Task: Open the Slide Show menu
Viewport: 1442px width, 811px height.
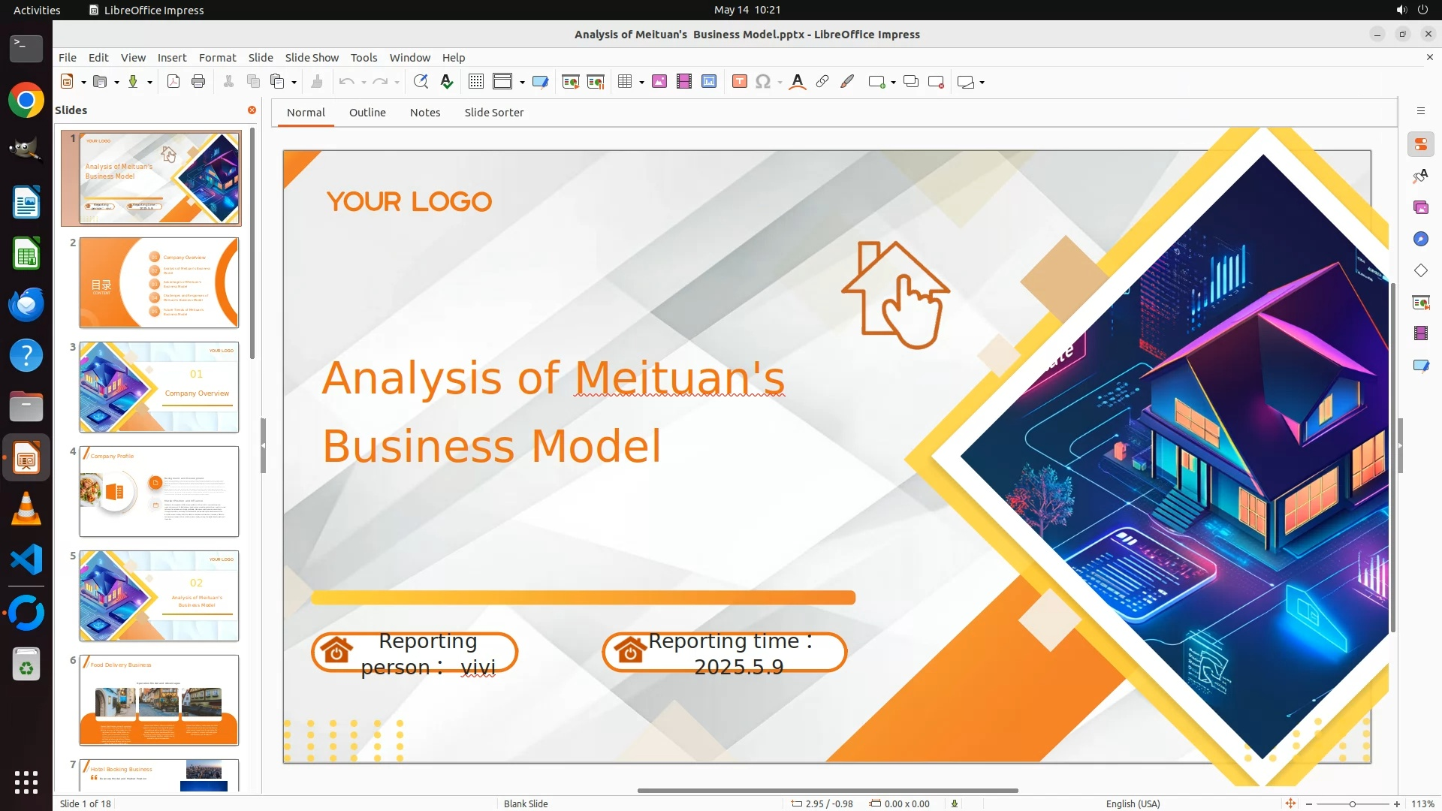Action: click(x=312, y=58)
